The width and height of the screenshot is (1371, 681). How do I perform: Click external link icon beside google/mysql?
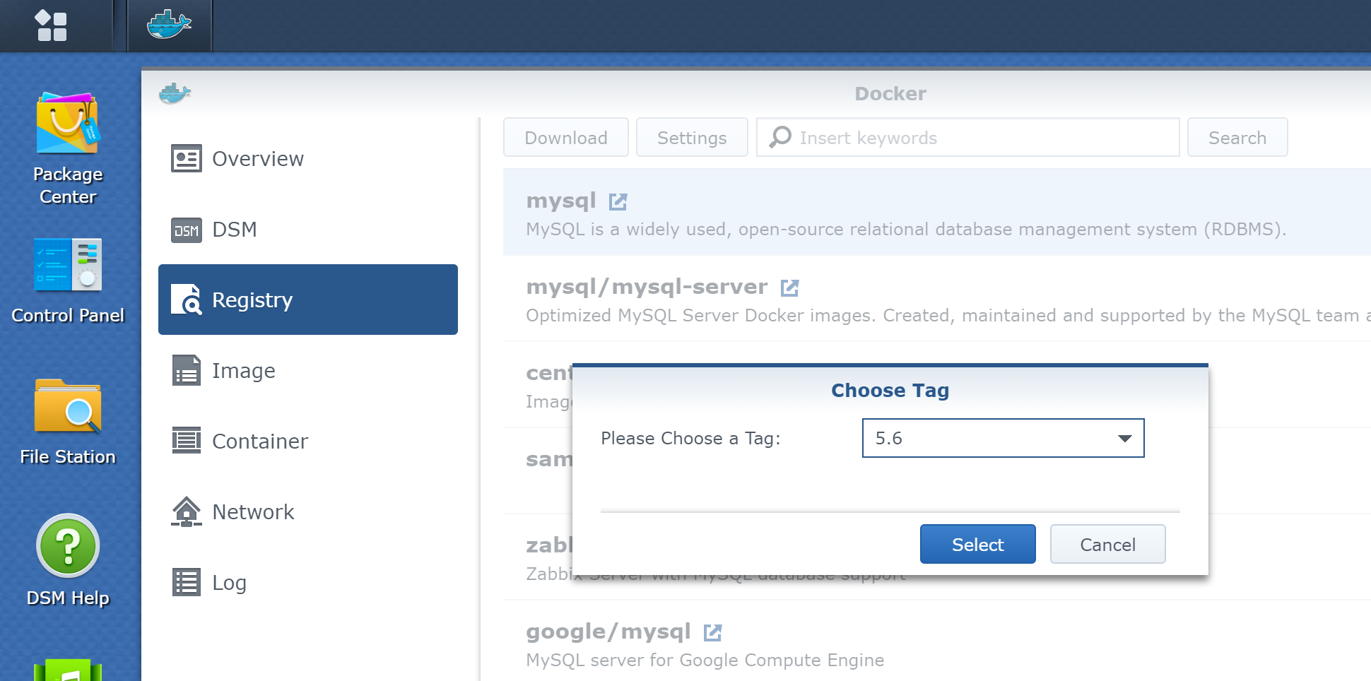click(712, 633)
